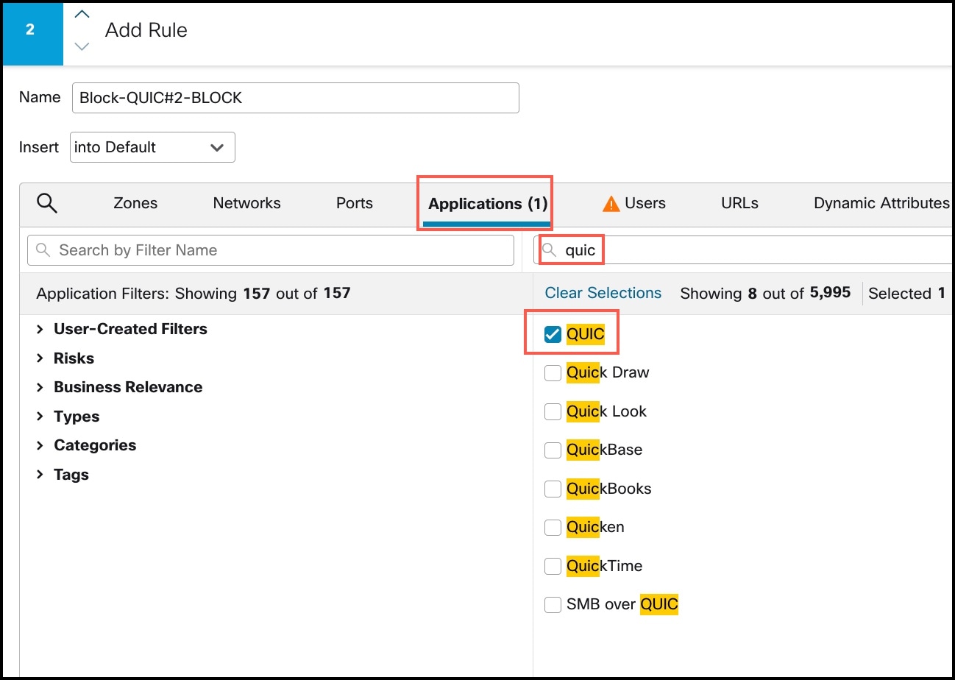This screenshot has width=955, height=680.
Task: Enable SMB over QUIC
Action: [553, 604]
